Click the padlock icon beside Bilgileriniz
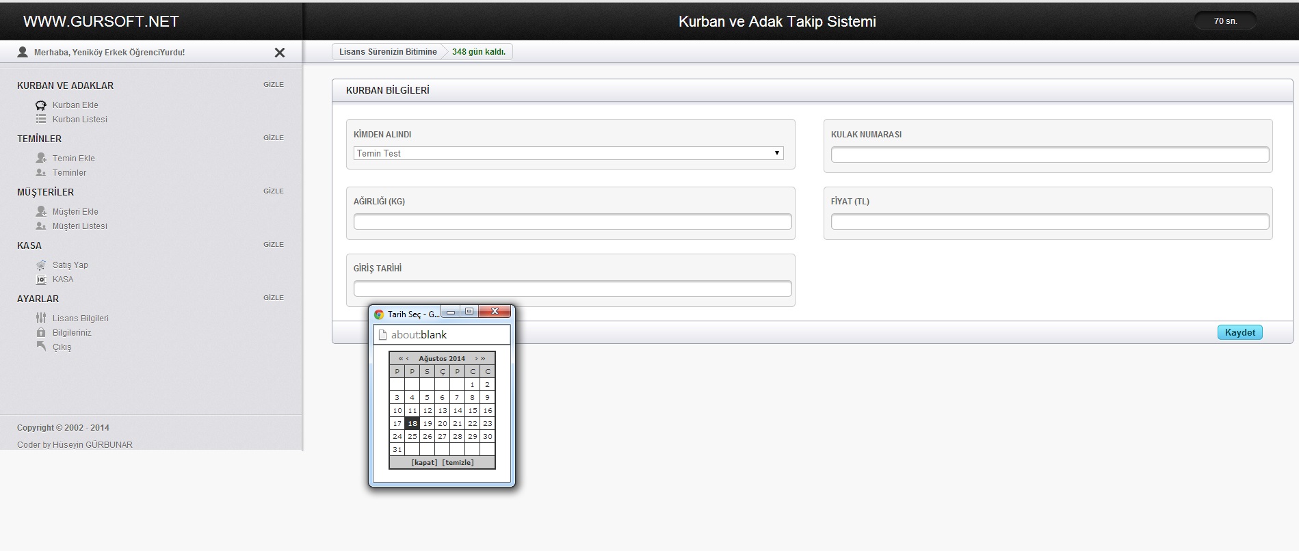 tap(41, 333)
